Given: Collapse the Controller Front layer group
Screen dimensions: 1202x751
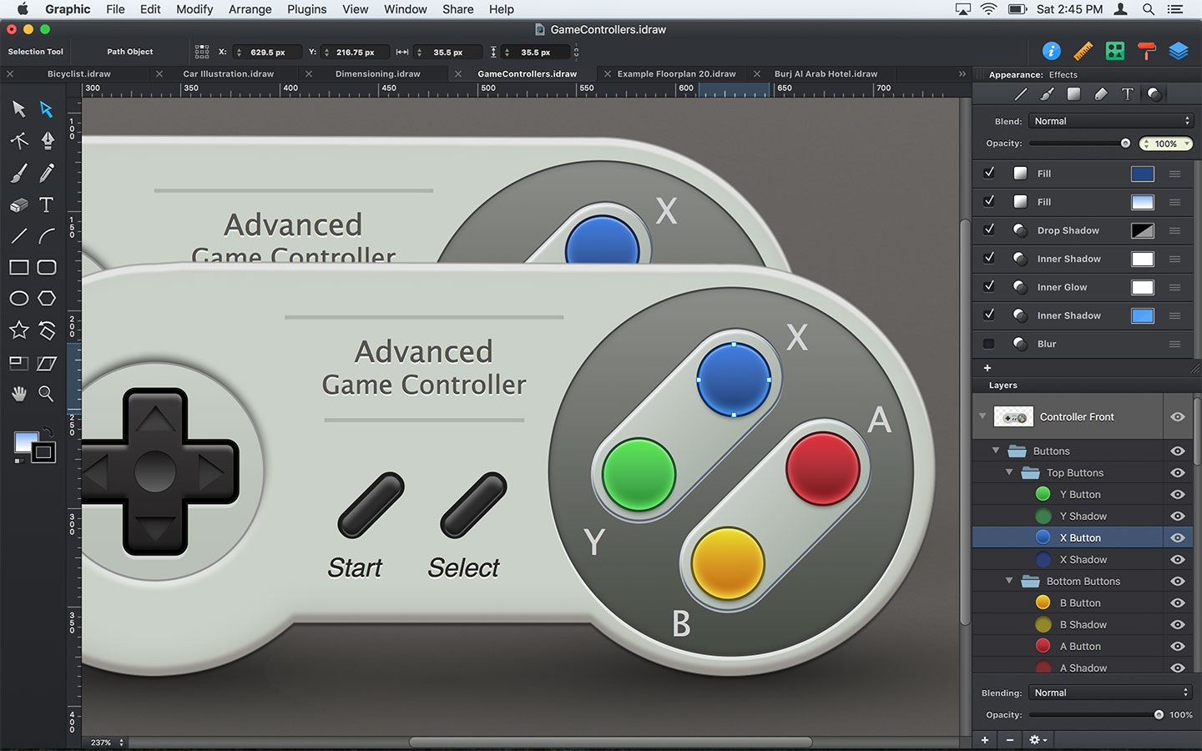Looking at the screenshot, I should [982, 416].
